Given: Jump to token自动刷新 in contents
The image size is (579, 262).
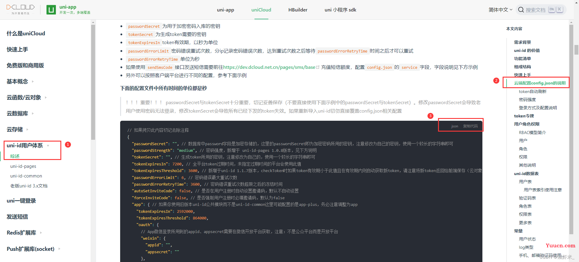Looking at the screenshot, I should 533,91.
